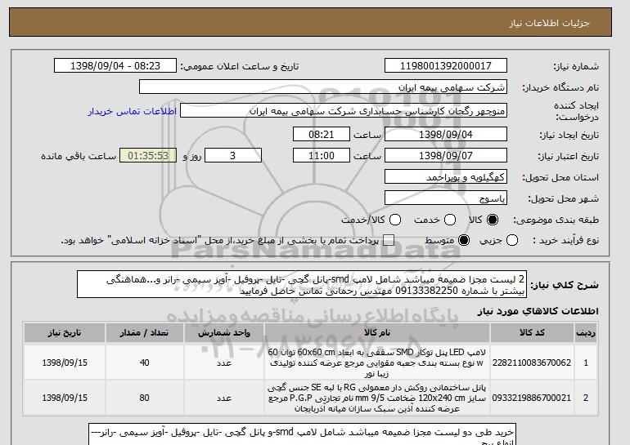Click the general description text box شرح کلی نیاز
The height and width of the screenshot is (445, 630).
coord(302,284)
